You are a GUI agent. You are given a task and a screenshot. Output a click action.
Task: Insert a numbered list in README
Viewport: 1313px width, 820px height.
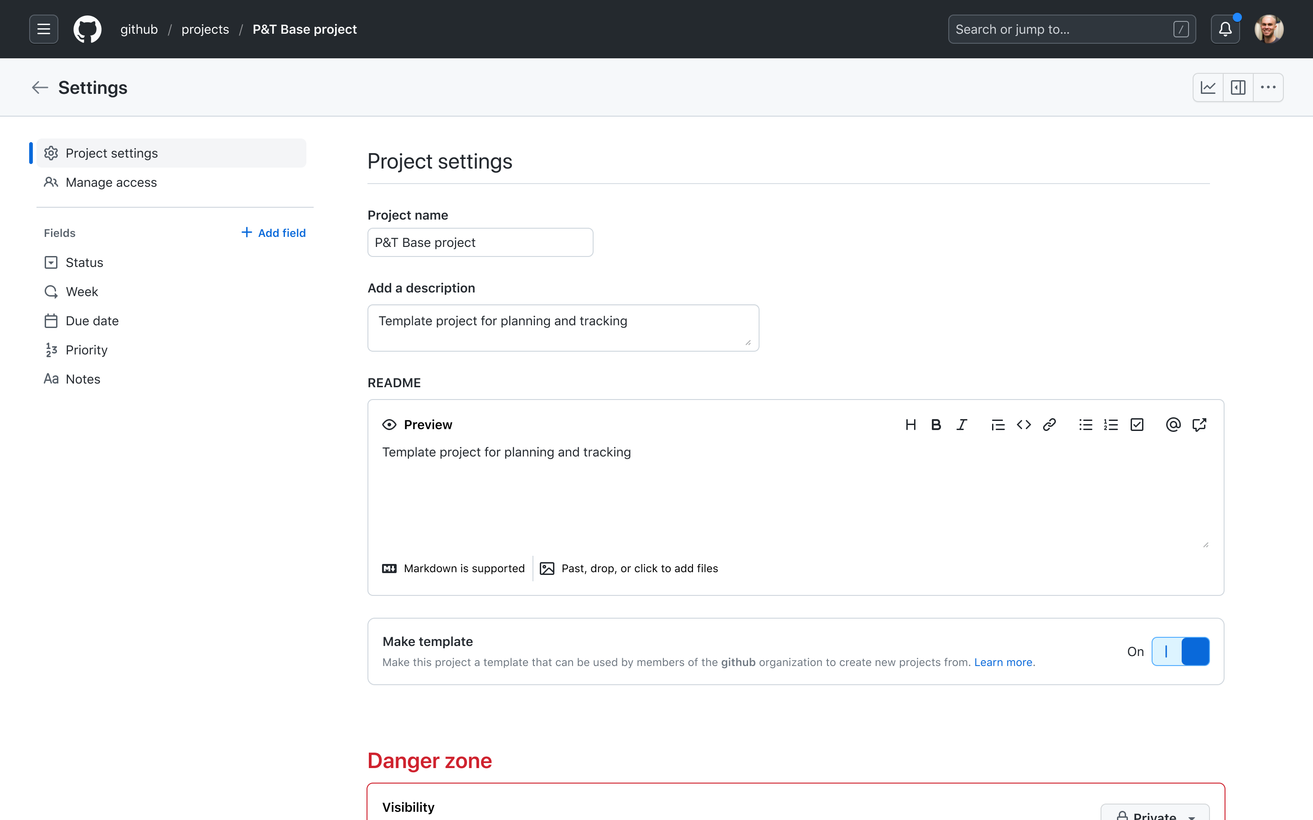[1111, 425]
